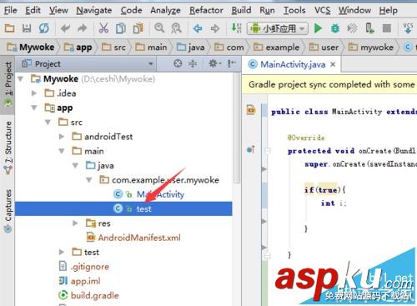Collapse the app module node
417x306 pixels.
pyautogui.click(x=34, y=108)
